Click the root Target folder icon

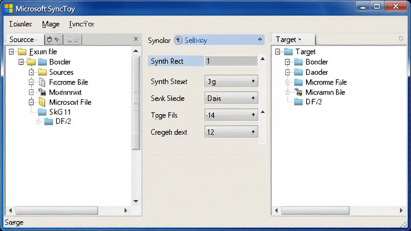pyautogui.click(x=288, y=52)
